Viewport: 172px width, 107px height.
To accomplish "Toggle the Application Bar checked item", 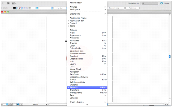I will click(87, 21).
